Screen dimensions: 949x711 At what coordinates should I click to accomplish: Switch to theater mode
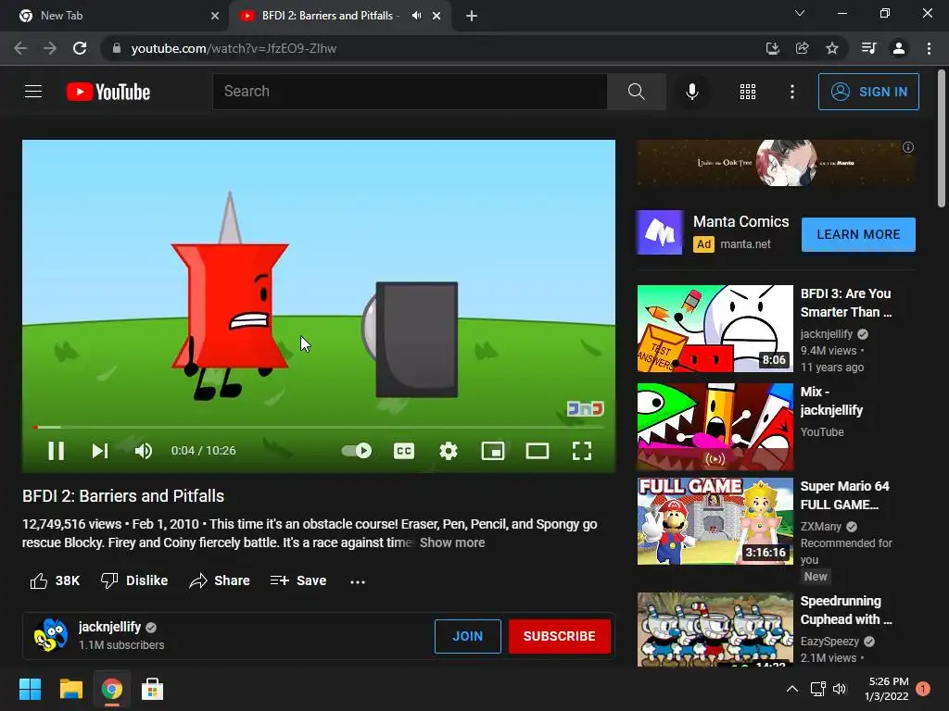click(x=538, y=451)
